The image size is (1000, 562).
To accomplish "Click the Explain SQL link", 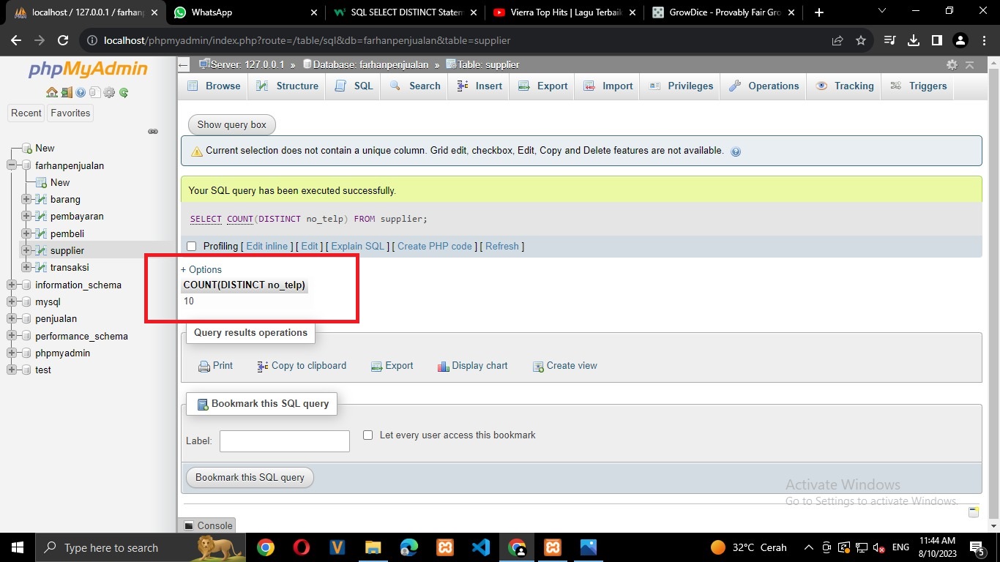I will (x=358, y=247).
